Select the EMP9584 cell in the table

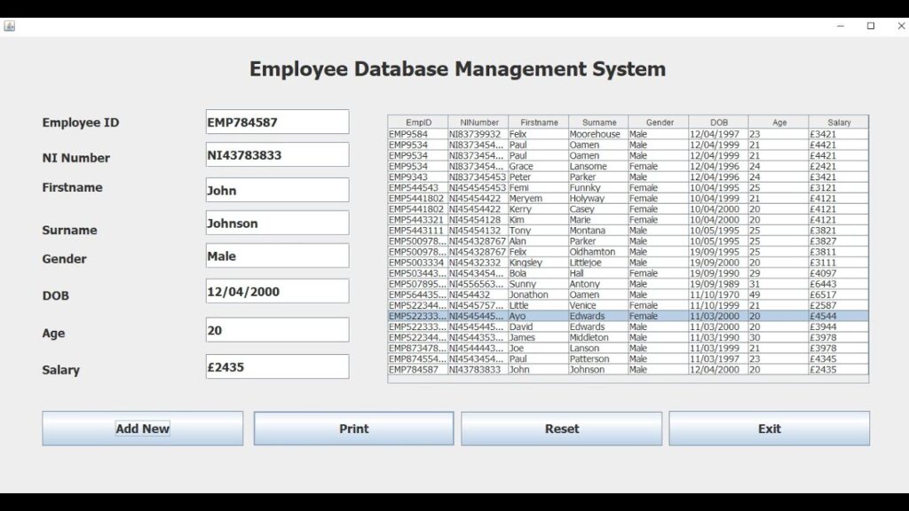coord(419,134)
